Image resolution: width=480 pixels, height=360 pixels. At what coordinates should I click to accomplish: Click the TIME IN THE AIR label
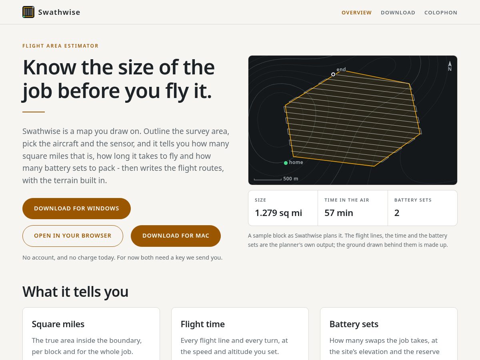pyautogui.click(x=347, y=200)
